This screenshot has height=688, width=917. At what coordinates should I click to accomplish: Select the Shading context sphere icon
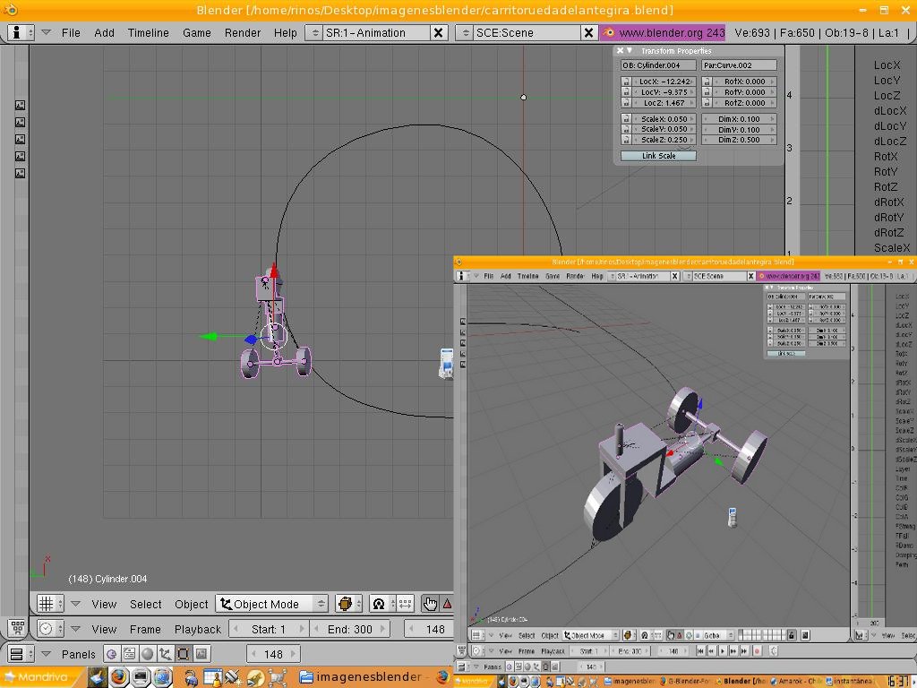coord(148,654)
